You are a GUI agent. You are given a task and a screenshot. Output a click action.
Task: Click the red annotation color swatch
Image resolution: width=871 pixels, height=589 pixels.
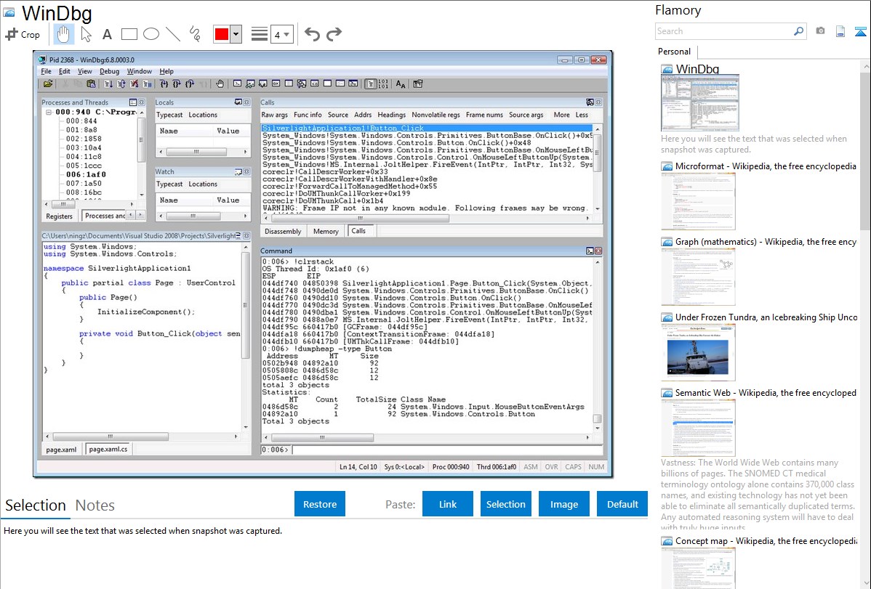tap(222, 34)
